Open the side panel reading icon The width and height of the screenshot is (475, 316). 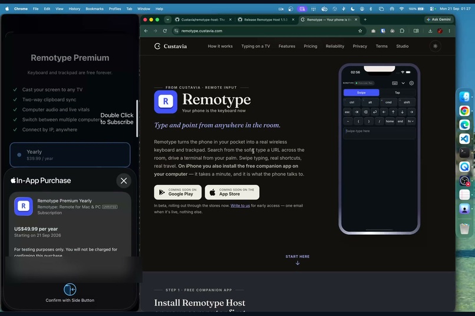click(416, 31)
